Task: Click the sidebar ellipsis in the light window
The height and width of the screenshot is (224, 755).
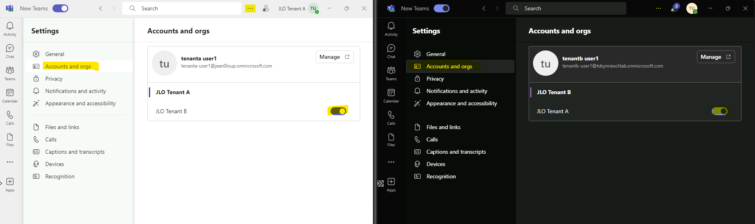Action: click(10, 162)
